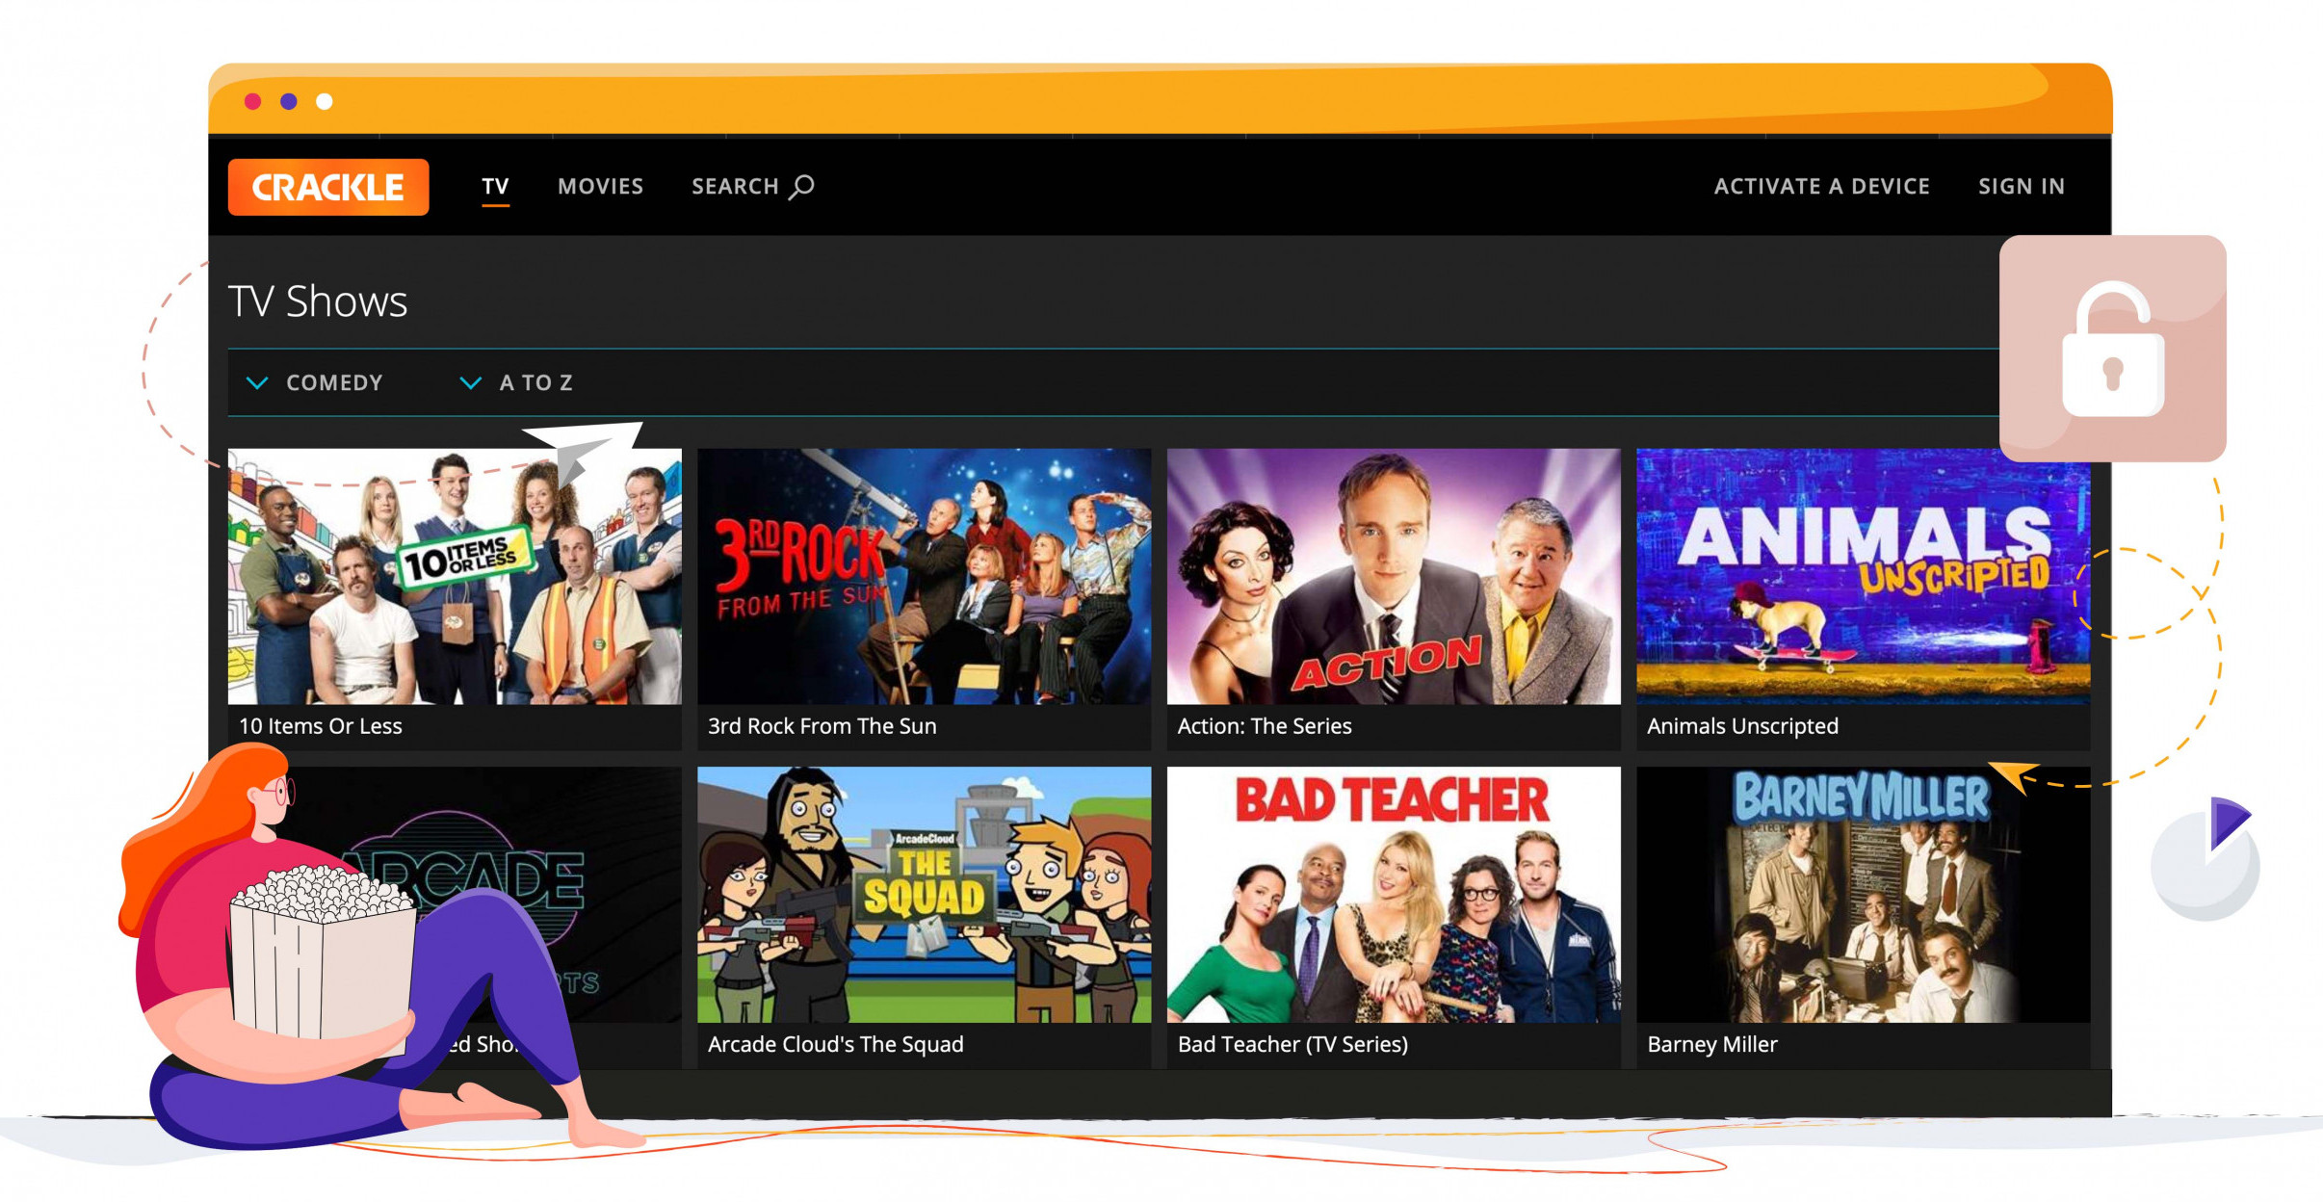This screenshot has height=1202, width=2323.
Task: Click Sign In link
Action: pyautogui.click(x=2022, y=187)
